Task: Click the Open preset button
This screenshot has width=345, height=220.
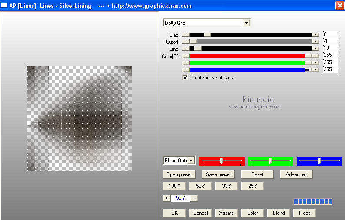Action: point(179,174)
